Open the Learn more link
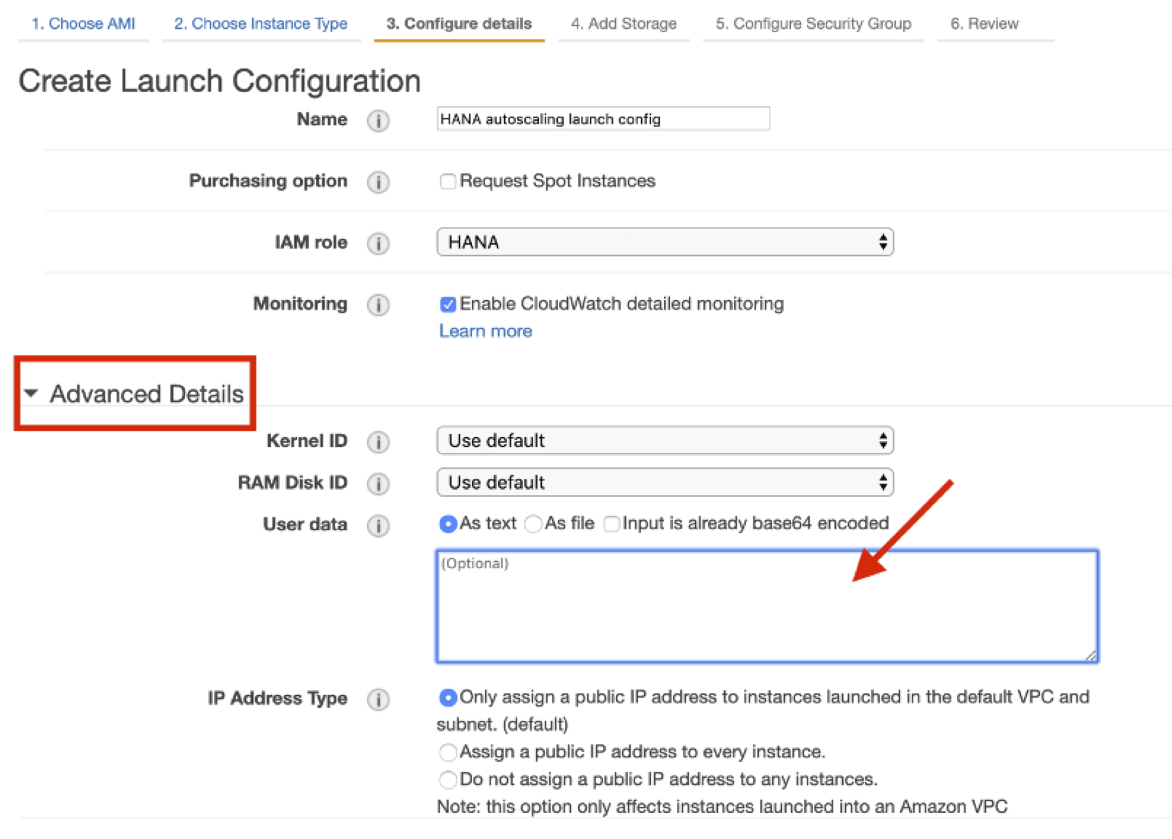This screenshot has width=1172, height=839. point(486,331)
